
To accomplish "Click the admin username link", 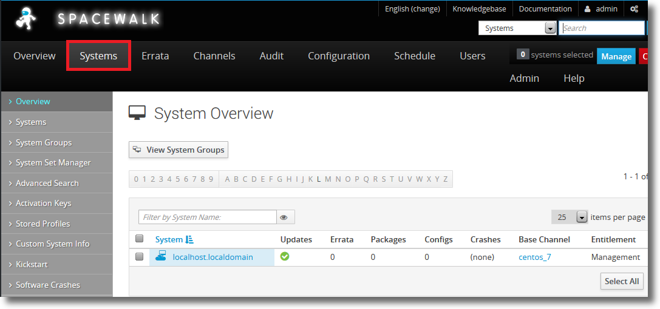I will pos(607,9).
